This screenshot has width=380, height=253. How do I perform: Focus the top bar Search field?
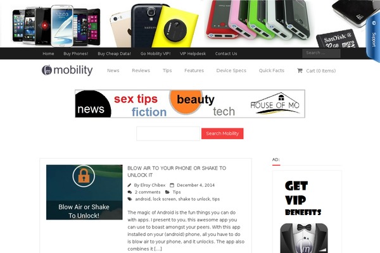click(321, 53)
